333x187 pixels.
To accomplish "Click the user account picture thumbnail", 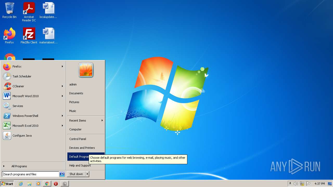I will click(x=86, y=70).
